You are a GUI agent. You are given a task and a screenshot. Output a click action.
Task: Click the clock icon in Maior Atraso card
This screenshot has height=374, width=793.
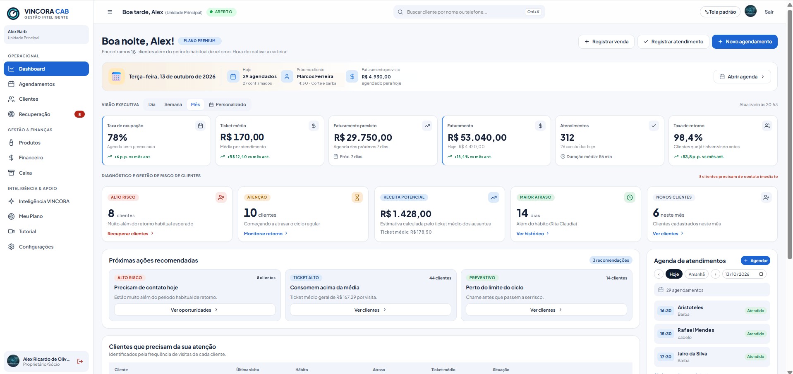[x=630, y=197]
